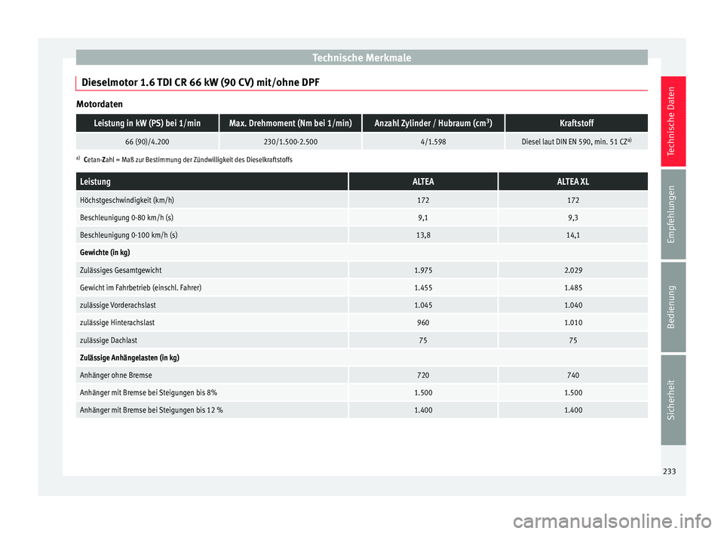Select the zulässige Dachlast row label
The width and height of the screenshot is (724, 534).
[109, 340]
